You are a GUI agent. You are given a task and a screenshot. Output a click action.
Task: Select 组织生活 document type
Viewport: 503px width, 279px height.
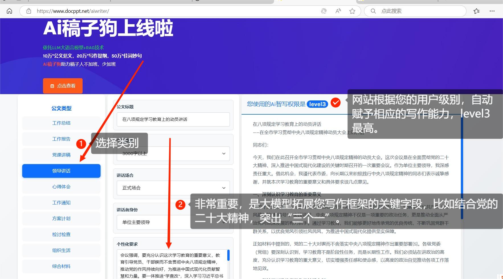pos(61,251)
